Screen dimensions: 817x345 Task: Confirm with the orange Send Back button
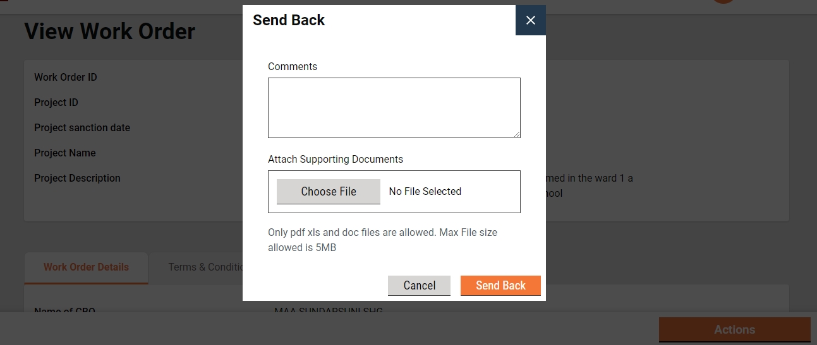click(x=500, y=286)
